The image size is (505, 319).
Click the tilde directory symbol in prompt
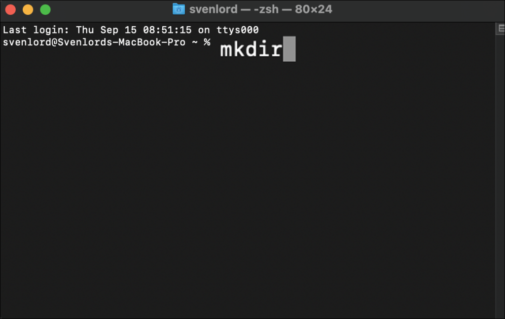click(195, 42)
